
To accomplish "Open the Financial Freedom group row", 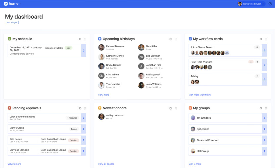I will point(225,140).
